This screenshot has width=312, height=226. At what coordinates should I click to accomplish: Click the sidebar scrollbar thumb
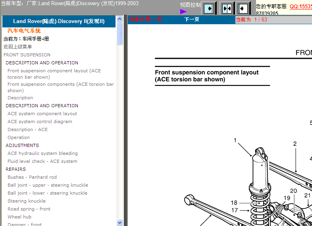[119, 33]
